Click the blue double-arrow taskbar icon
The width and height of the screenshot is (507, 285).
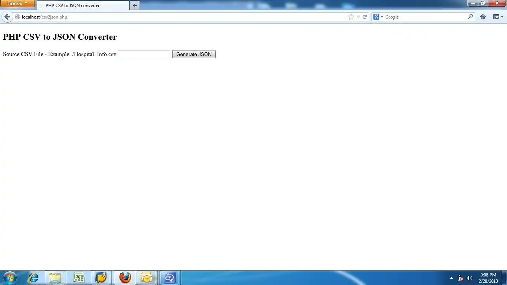coord(170,278)
